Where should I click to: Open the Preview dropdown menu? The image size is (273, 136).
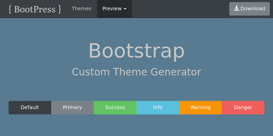[114, 8]
